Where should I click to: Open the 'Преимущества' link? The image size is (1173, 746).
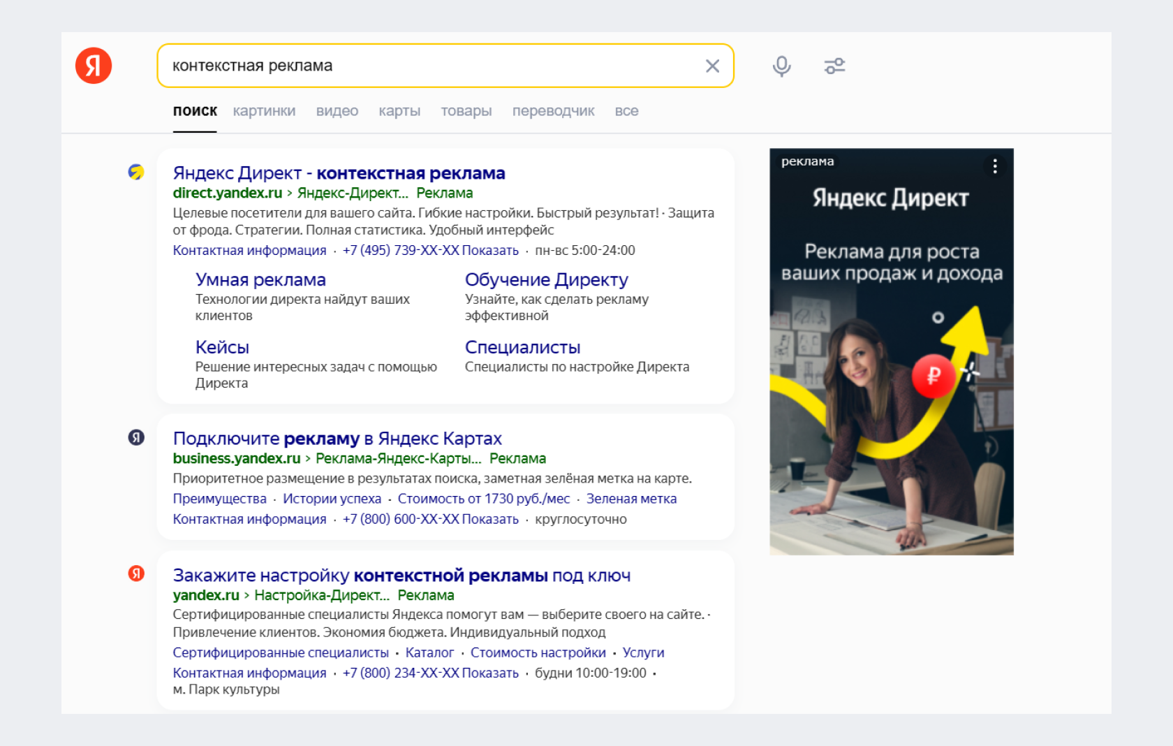pos(219,499)
